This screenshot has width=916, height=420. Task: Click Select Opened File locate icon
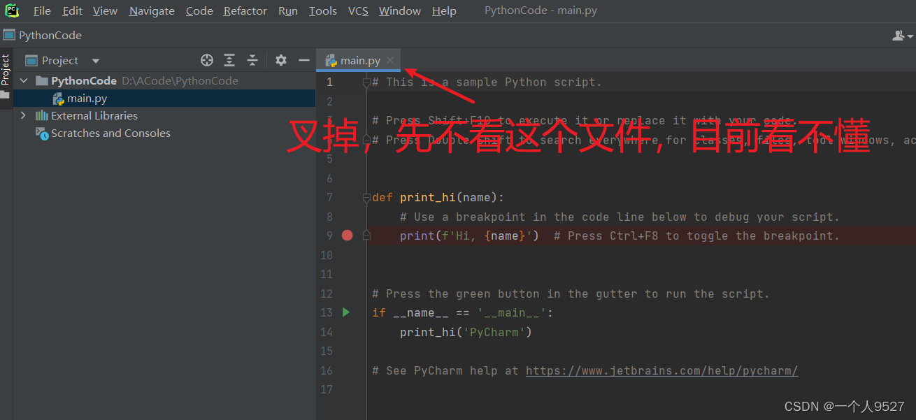coord(206,60)
